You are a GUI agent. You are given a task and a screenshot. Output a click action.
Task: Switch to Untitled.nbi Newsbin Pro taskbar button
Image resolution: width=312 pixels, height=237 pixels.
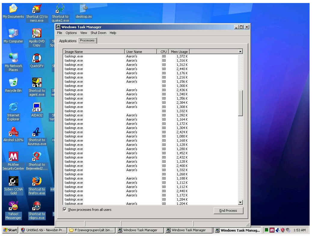coord(43,230)
